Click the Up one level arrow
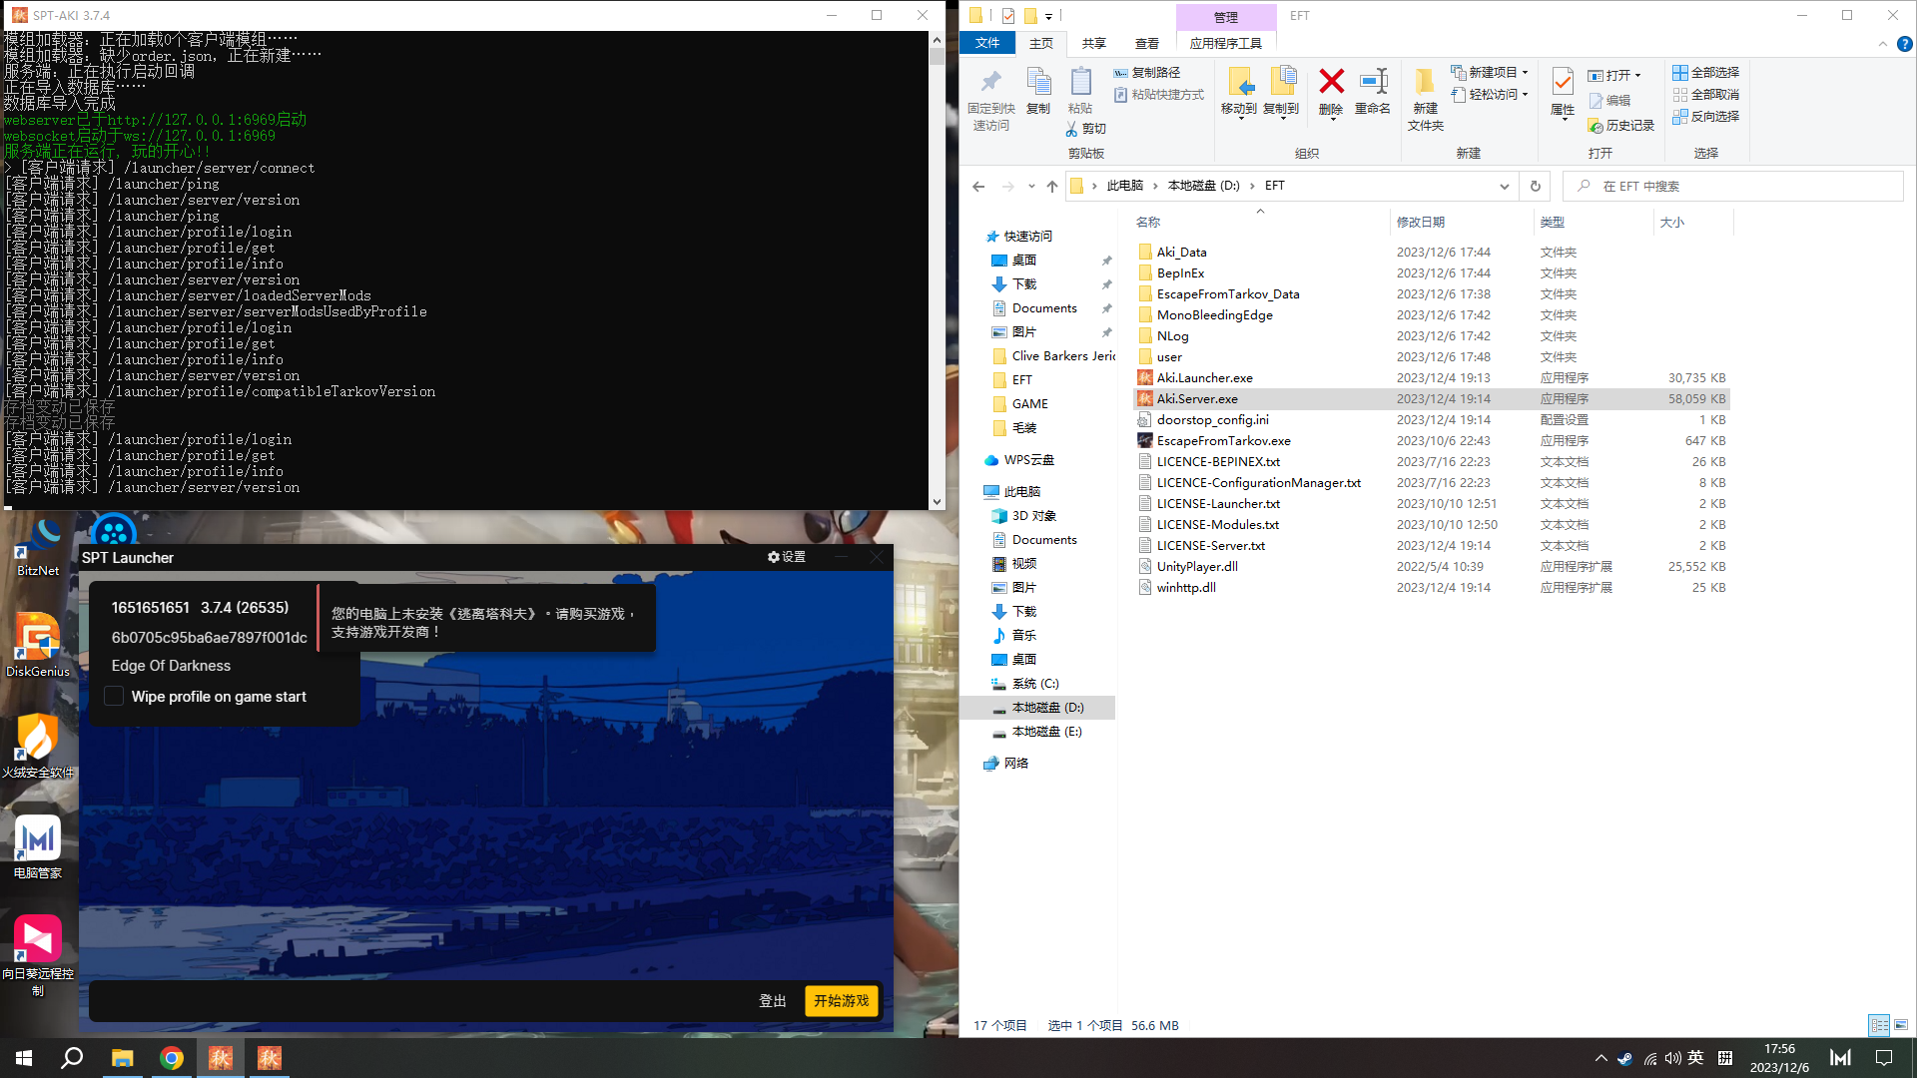 pos(1052,186)
